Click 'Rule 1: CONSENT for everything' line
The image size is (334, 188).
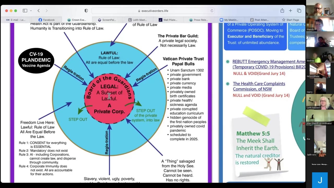[x=43, y=143]
